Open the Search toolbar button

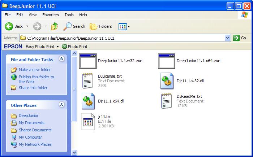pos(74,26)
